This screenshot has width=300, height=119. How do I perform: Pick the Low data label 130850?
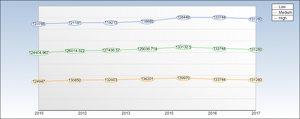tap(75, 80)
